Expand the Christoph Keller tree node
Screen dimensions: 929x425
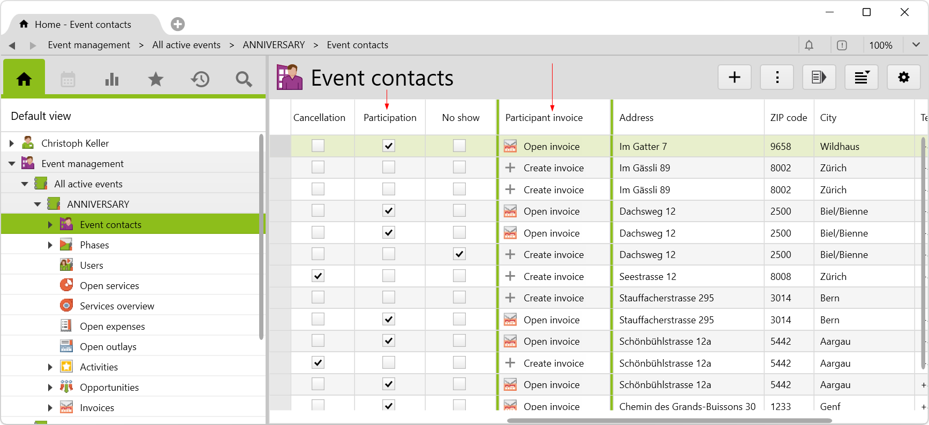tap(12, 143)
